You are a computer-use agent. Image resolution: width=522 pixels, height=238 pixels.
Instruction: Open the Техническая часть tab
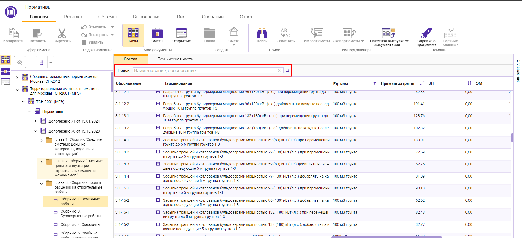(175, 59)
